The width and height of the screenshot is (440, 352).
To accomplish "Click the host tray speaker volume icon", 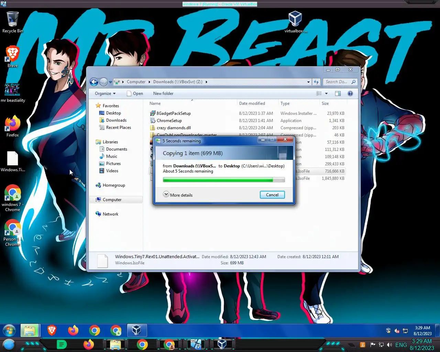I will click(389, 345).
